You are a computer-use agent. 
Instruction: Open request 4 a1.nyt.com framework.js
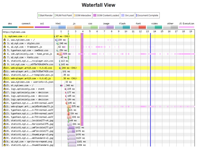click(28, 47)
